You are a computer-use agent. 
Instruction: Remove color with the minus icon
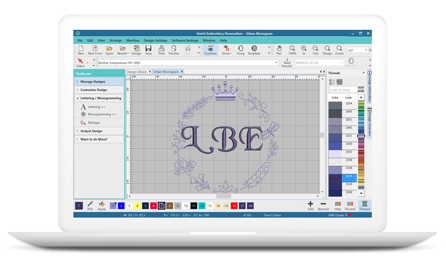click(323, 206)
